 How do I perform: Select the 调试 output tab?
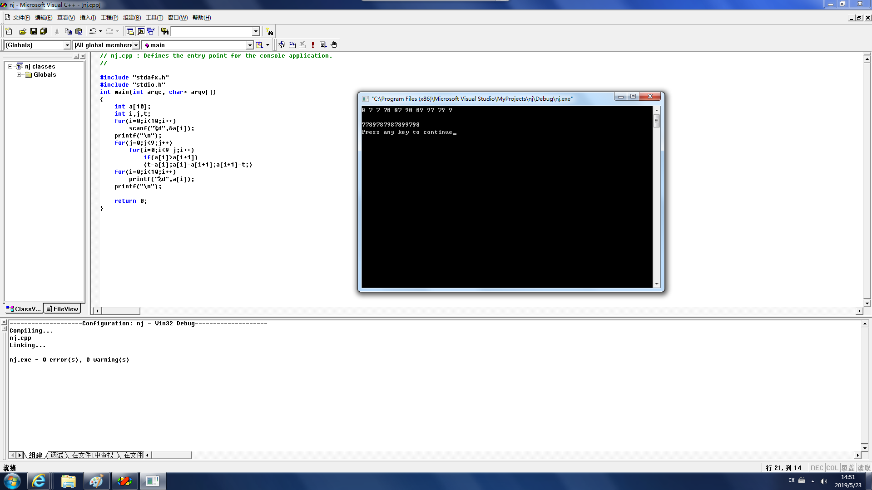(57, 455)
